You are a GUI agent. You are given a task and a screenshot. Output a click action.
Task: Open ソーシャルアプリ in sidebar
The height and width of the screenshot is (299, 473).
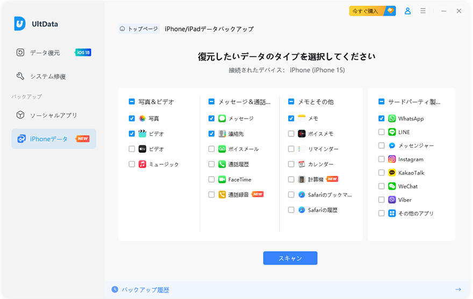(54, 115)
